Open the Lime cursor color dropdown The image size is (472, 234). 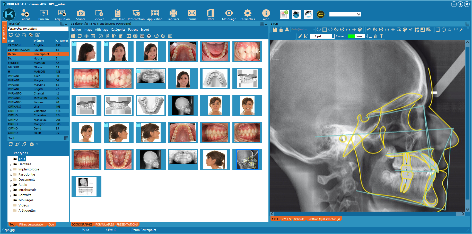pyautogui.click(x=366, y=36)
